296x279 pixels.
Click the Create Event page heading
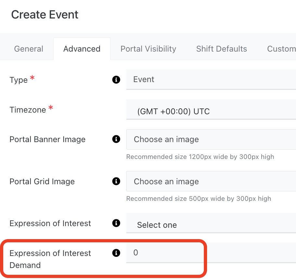click(45, 15)
